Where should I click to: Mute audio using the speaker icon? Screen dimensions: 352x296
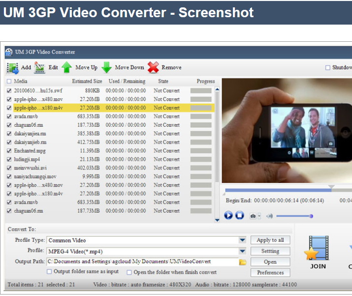(269, 216)
